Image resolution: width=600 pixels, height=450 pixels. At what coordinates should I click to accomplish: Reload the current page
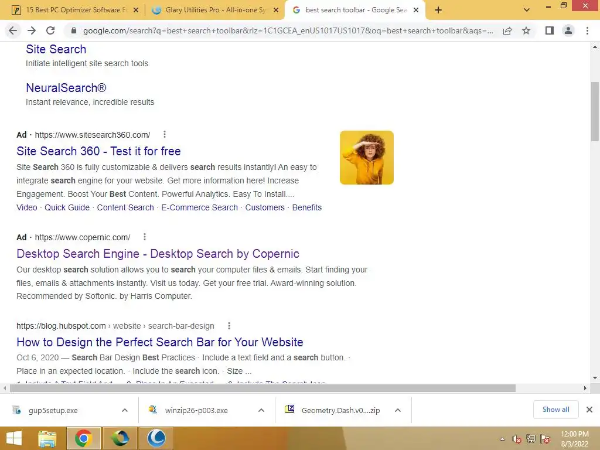coord(50,30)
